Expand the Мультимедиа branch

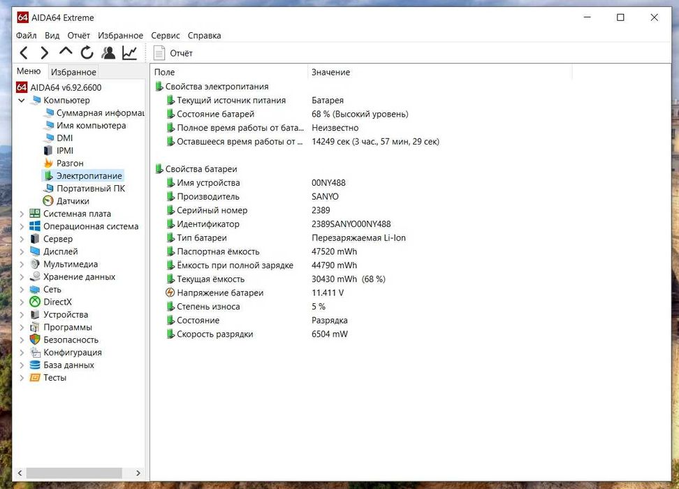22,264
